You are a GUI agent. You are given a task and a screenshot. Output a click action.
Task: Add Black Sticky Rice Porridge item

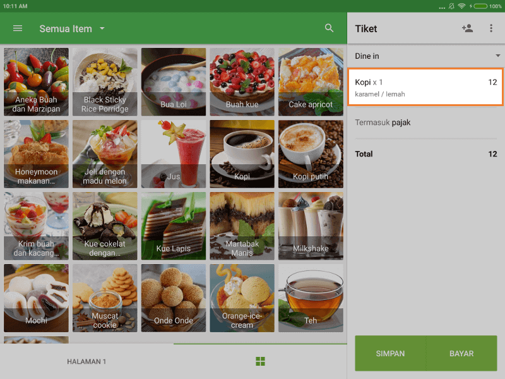coord(105,82)
